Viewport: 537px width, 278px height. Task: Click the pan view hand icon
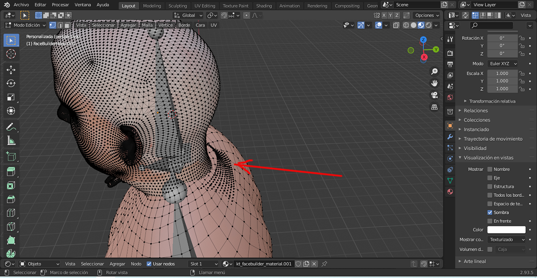pos(434,83)
